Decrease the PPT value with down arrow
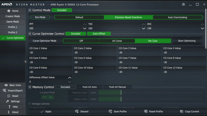This screenshot has height=116, width=207. [85, 29]
